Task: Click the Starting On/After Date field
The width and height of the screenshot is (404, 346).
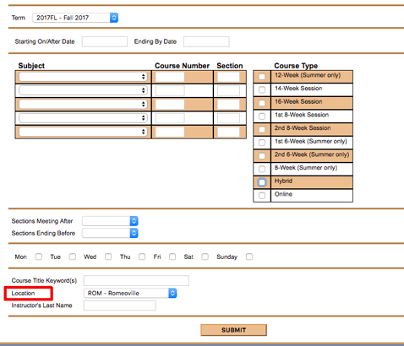Action: 105,41
